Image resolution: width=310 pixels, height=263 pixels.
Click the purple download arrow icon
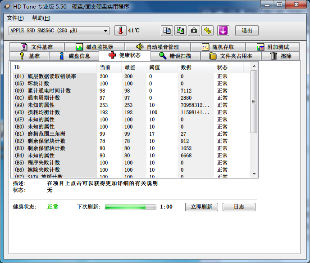coord(223,31)
